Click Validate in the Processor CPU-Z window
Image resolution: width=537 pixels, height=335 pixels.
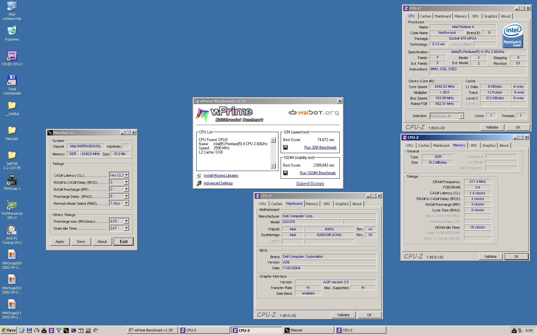coord(492,127)
